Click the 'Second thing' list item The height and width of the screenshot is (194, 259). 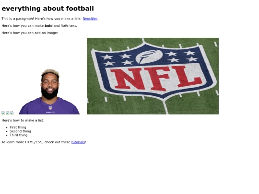[20, 131]
